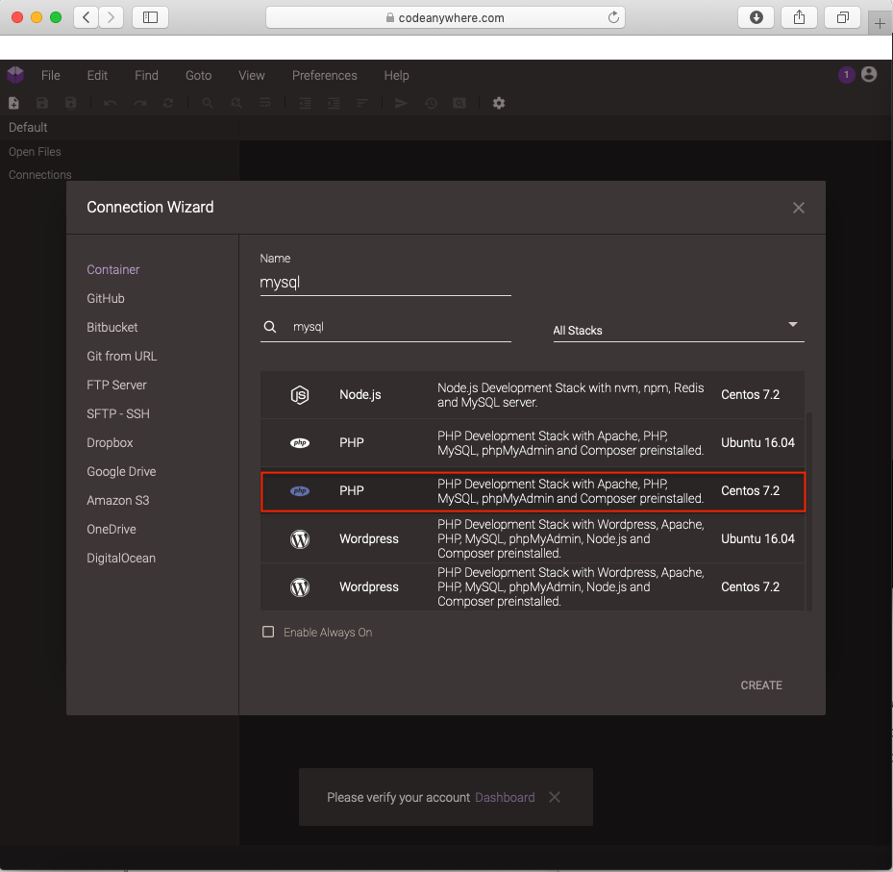The height and width of the screenshot is (872, 893).
Task: Open the View menu
Action: [x=252, y=75]
